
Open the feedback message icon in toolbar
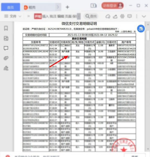coord(130,16)
